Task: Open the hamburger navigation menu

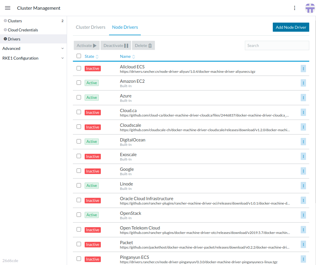Action: tap(8, 8)
